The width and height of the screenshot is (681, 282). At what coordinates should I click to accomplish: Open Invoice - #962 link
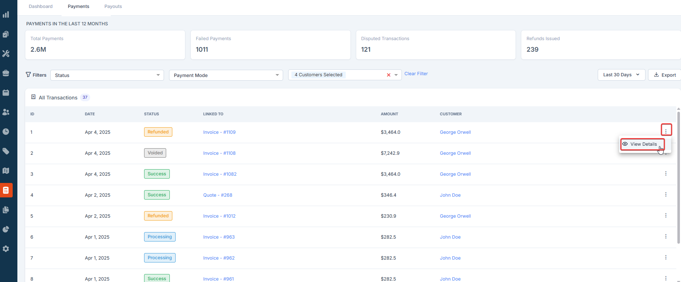[x=219, y=258]
